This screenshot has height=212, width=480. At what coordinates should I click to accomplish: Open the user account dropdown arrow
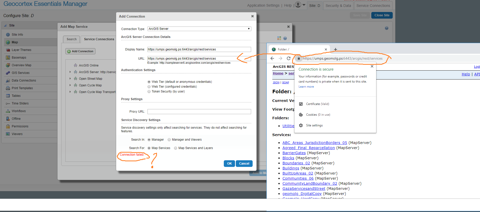coord(304,5)
